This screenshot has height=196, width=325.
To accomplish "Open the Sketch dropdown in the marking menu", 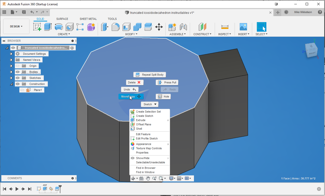I will tap(149, 104).
